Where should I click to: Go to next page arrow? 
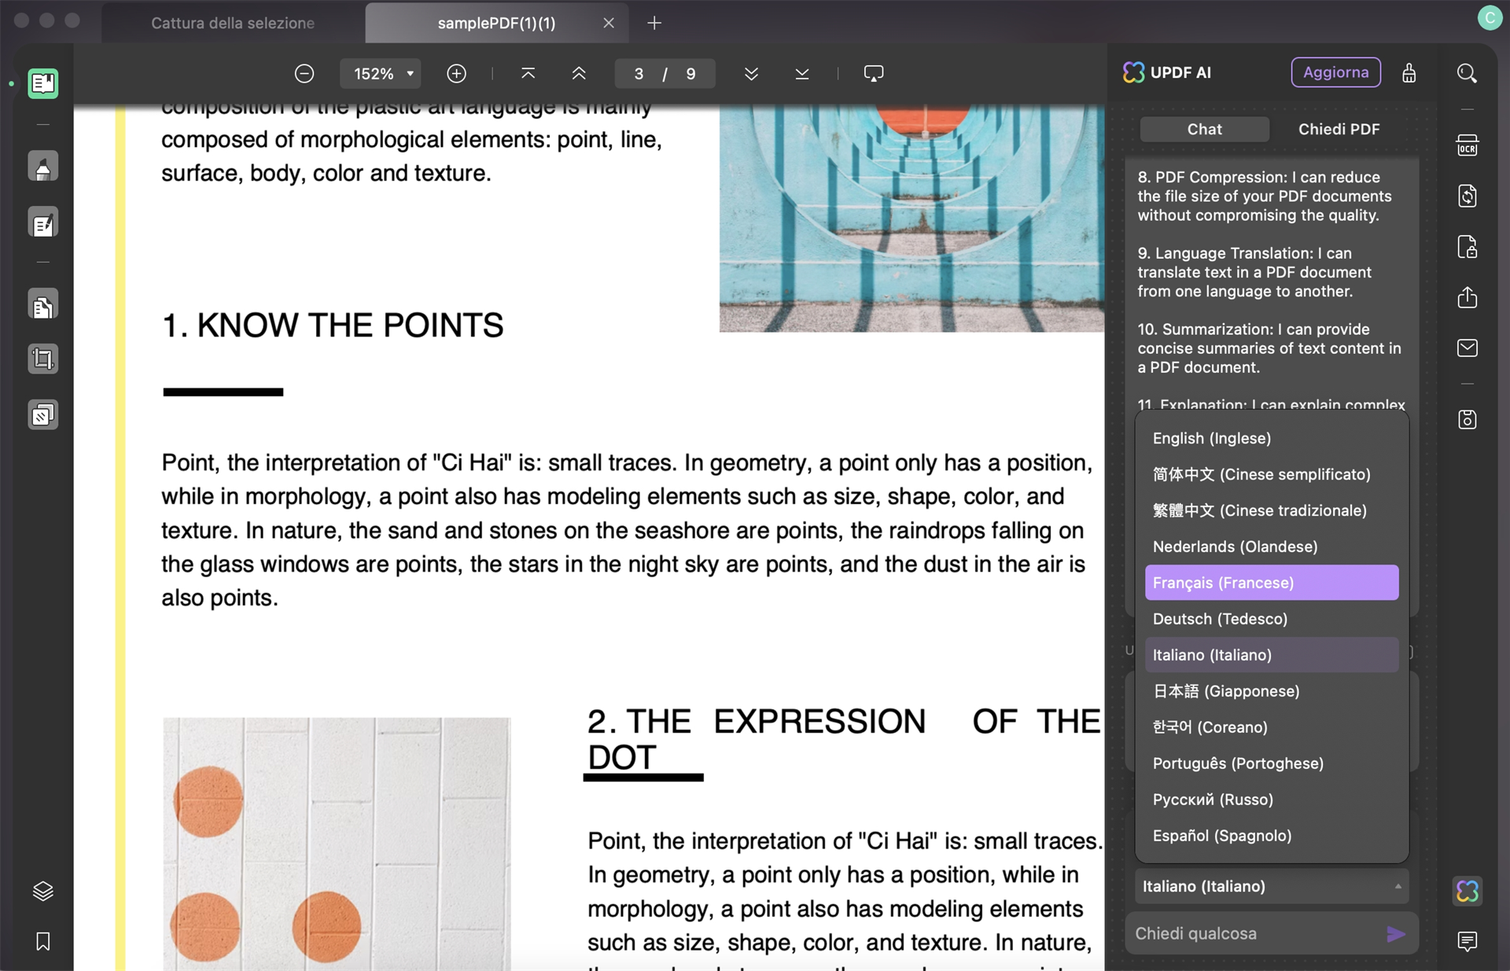point(751,73)
